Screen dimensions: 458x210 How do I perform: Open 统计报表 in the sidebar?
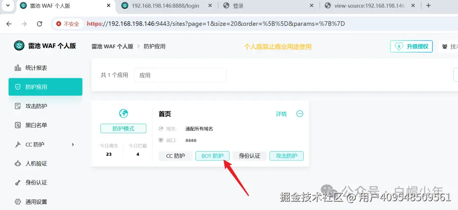45,68
